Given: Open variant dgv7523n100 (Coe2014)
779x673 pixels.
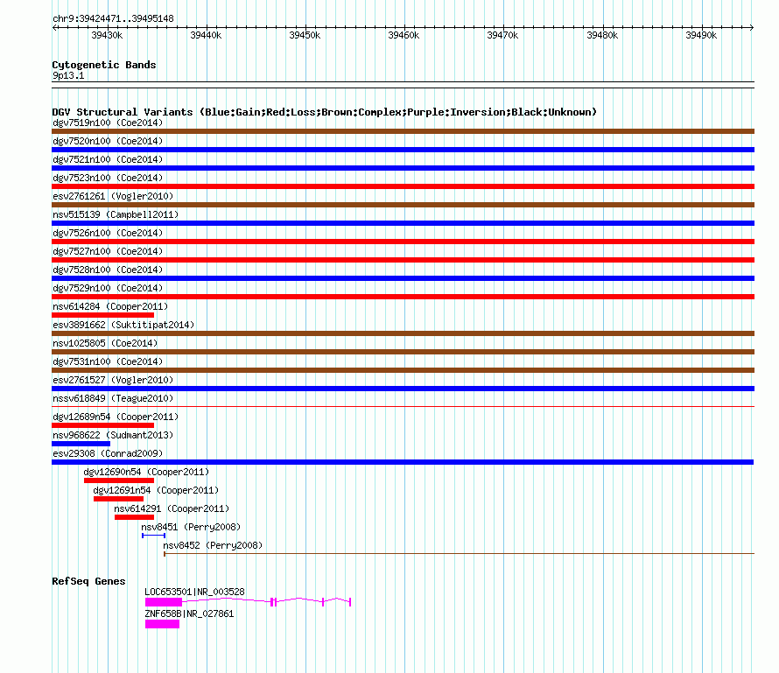Looking at the screenshot, I should (108, 178).
